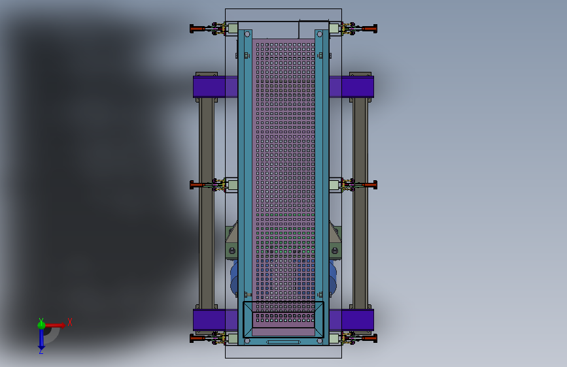The image size is (567, 367).
Task: Pick the middle-right red clamp handle
Action: (x=369, y=185)
